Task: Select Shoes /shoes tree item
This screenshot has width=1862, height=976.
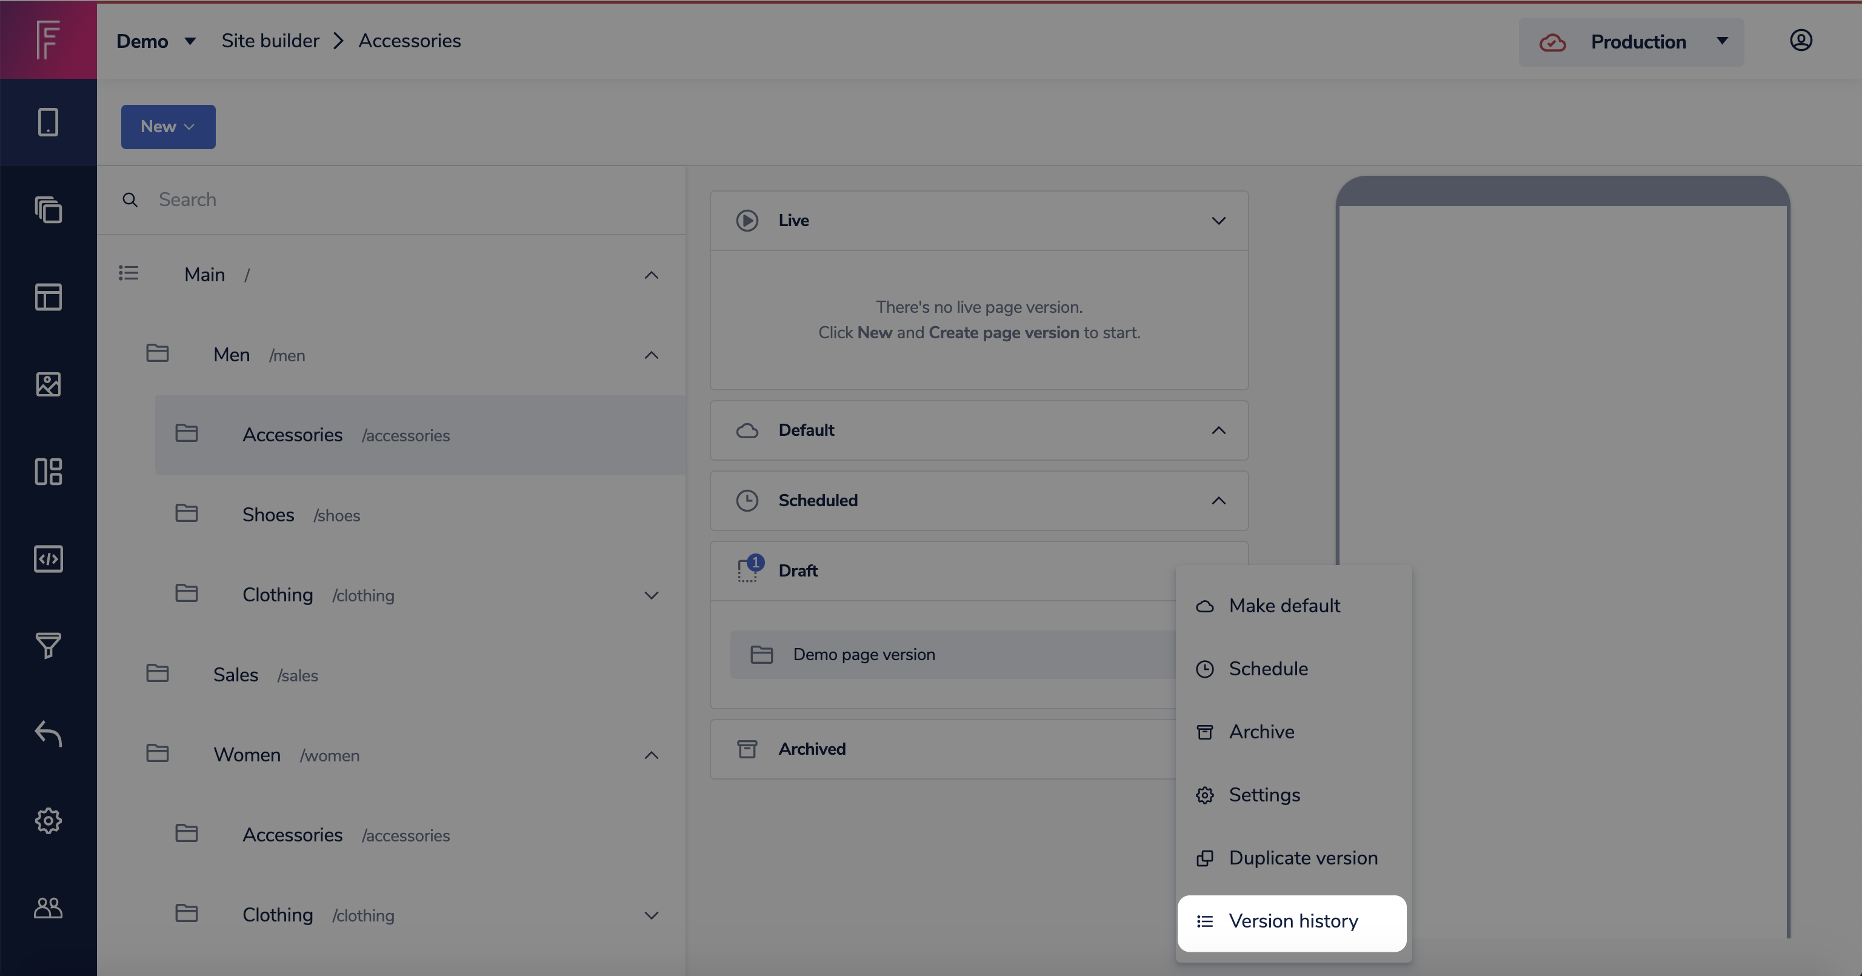Action: (421, 515)
